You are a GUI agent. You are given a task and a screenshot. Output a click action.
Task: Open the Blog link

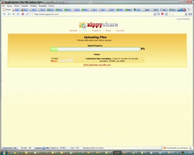click(x=108, y=31)
